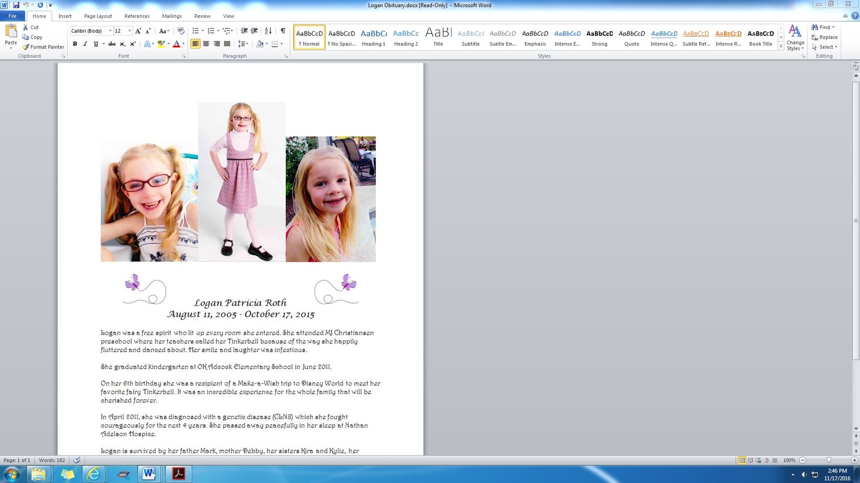Screen dimensions: 860x483
Task: Open the Clear Formatting tool
Action: coord(181,31)
